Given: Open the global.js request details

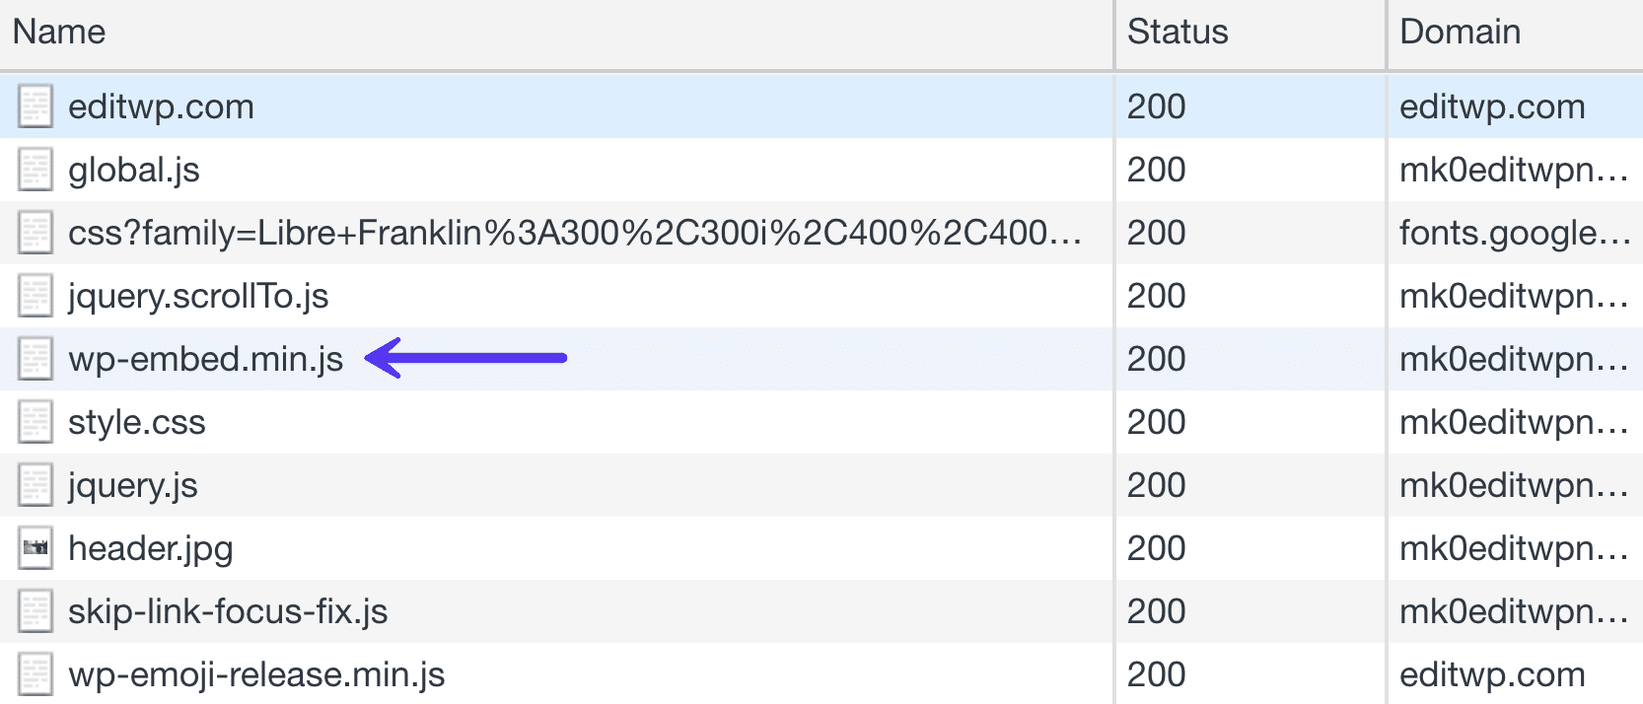Looking at the screenshot, I should tap(134, 169).
